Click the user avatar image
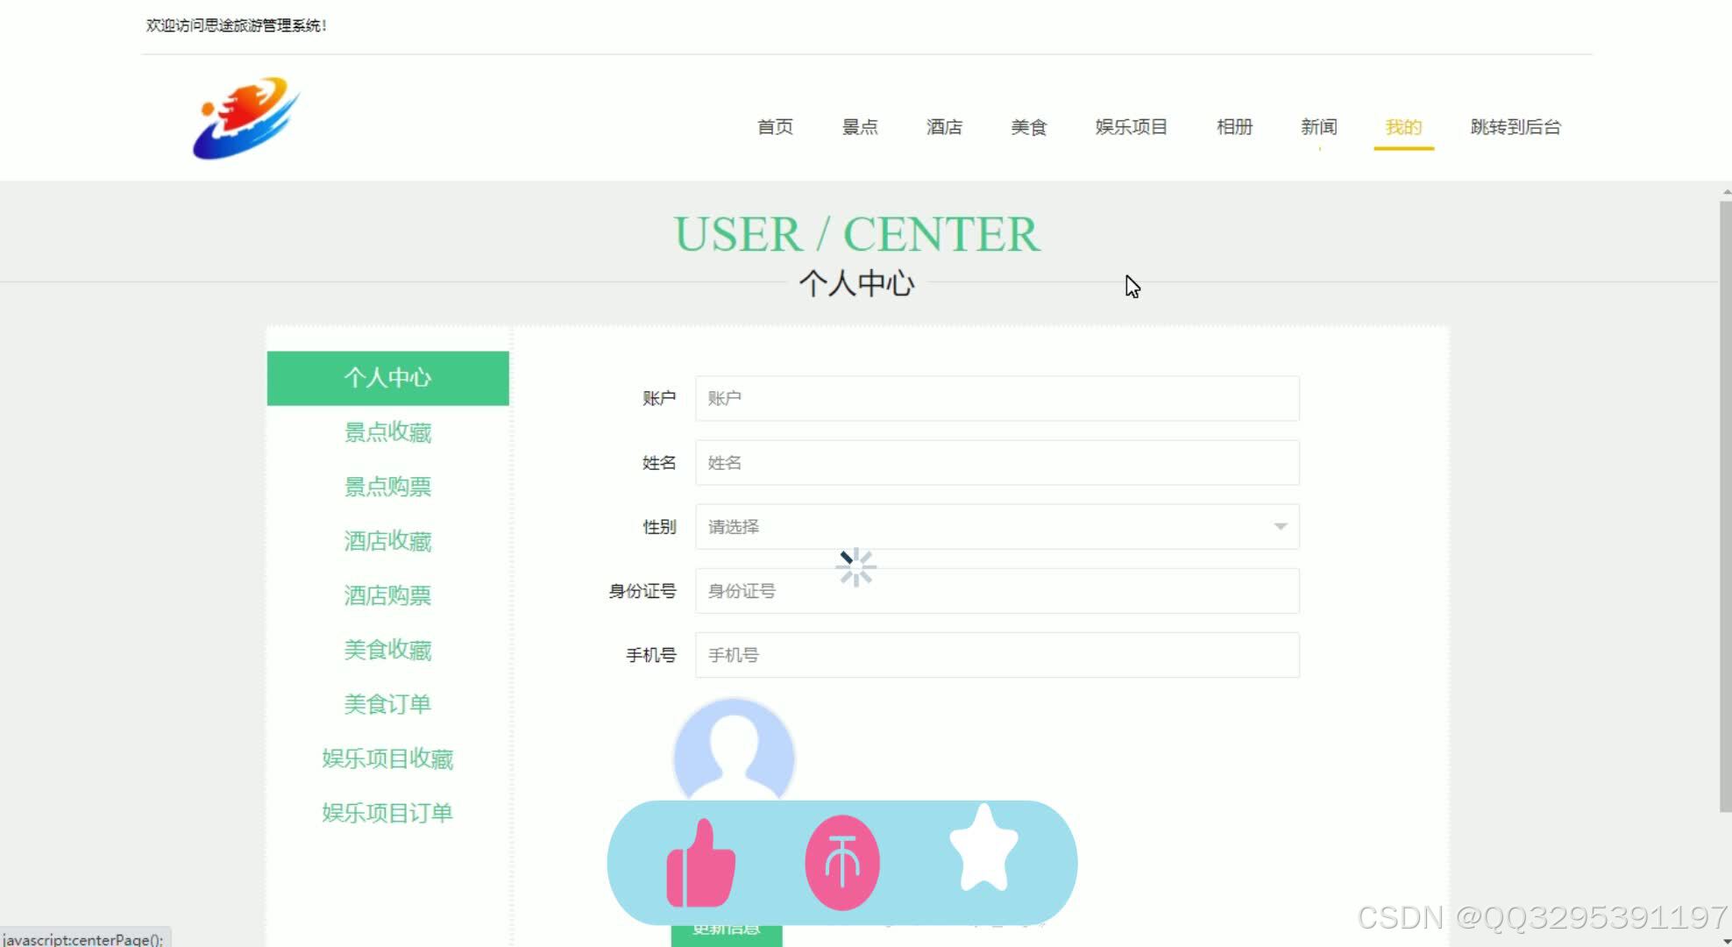Viewport: 1732px width, 947px height. click(x=734, y=751)
